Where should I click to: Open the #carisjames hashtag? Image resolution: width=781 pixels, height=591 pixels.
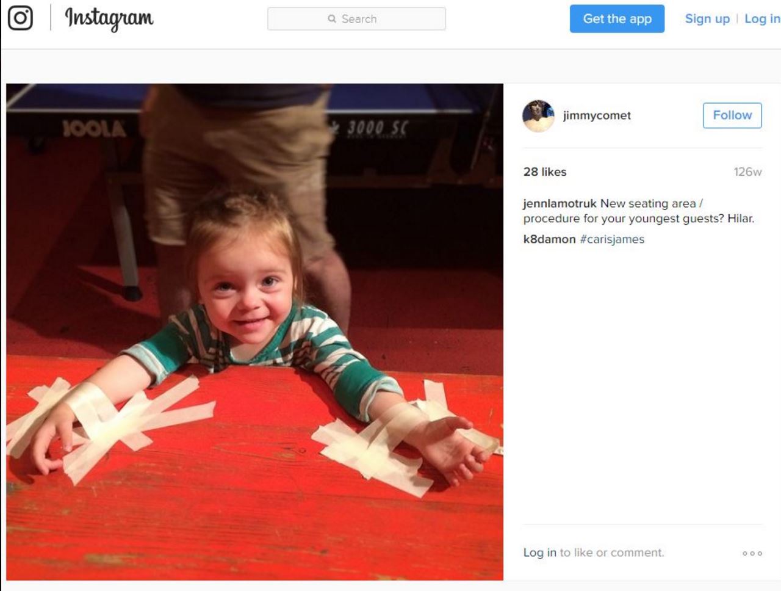click(x=612, y=239)
